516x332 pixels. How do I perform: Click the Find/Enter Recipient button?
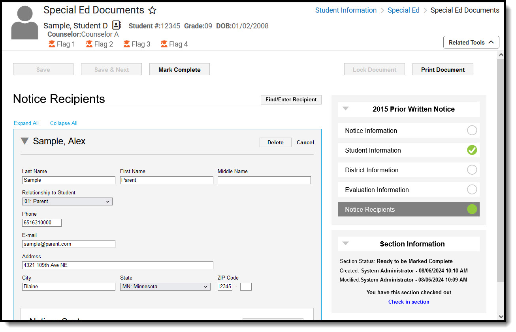coord(291,100)
